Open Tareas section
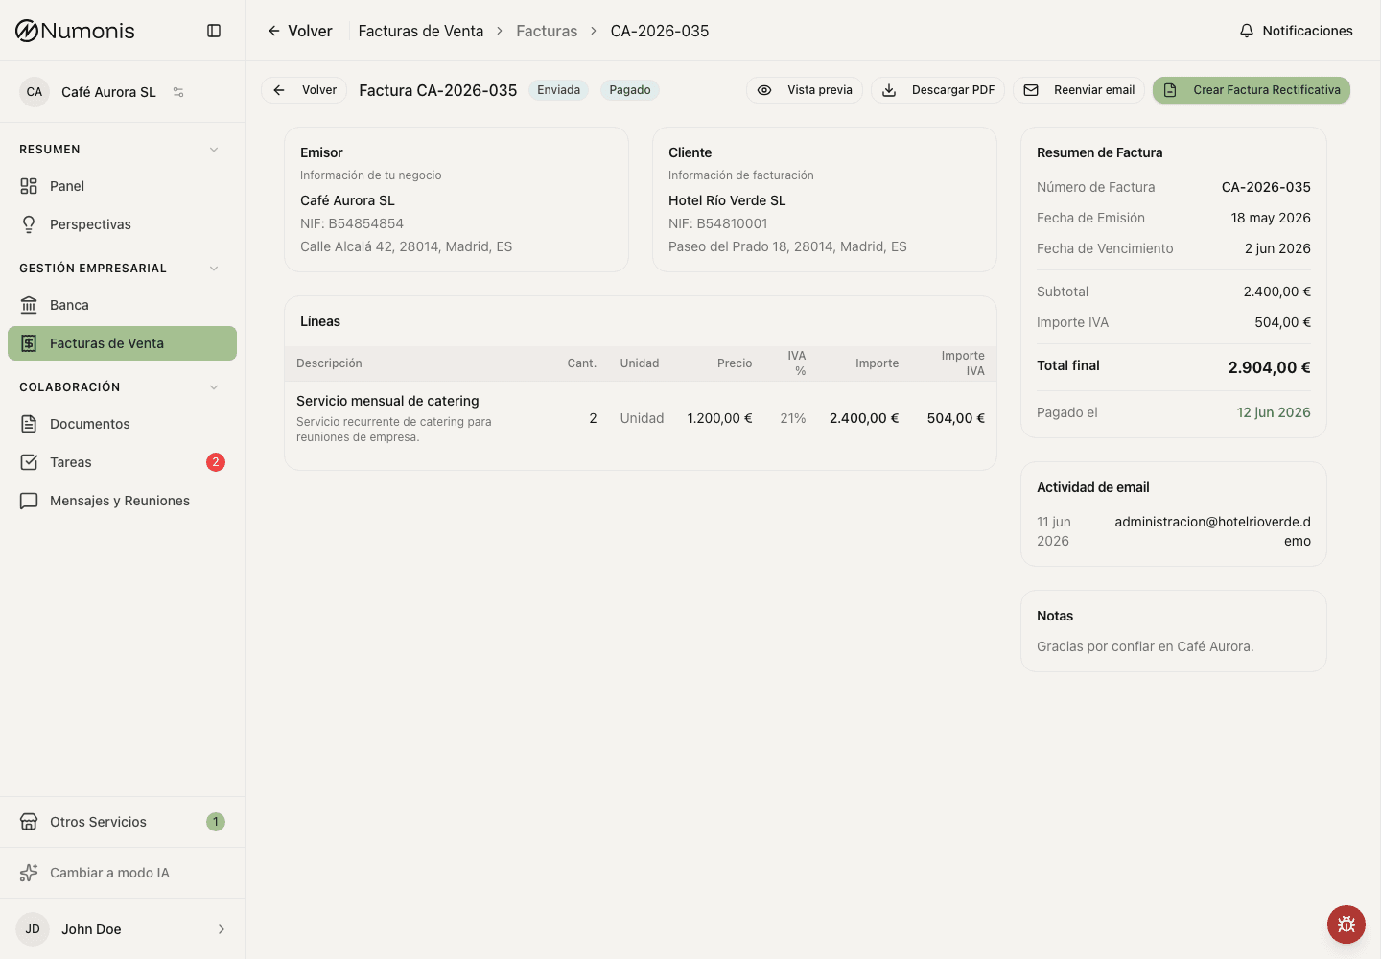1381x959 pixels. click(x=122, y=462)
